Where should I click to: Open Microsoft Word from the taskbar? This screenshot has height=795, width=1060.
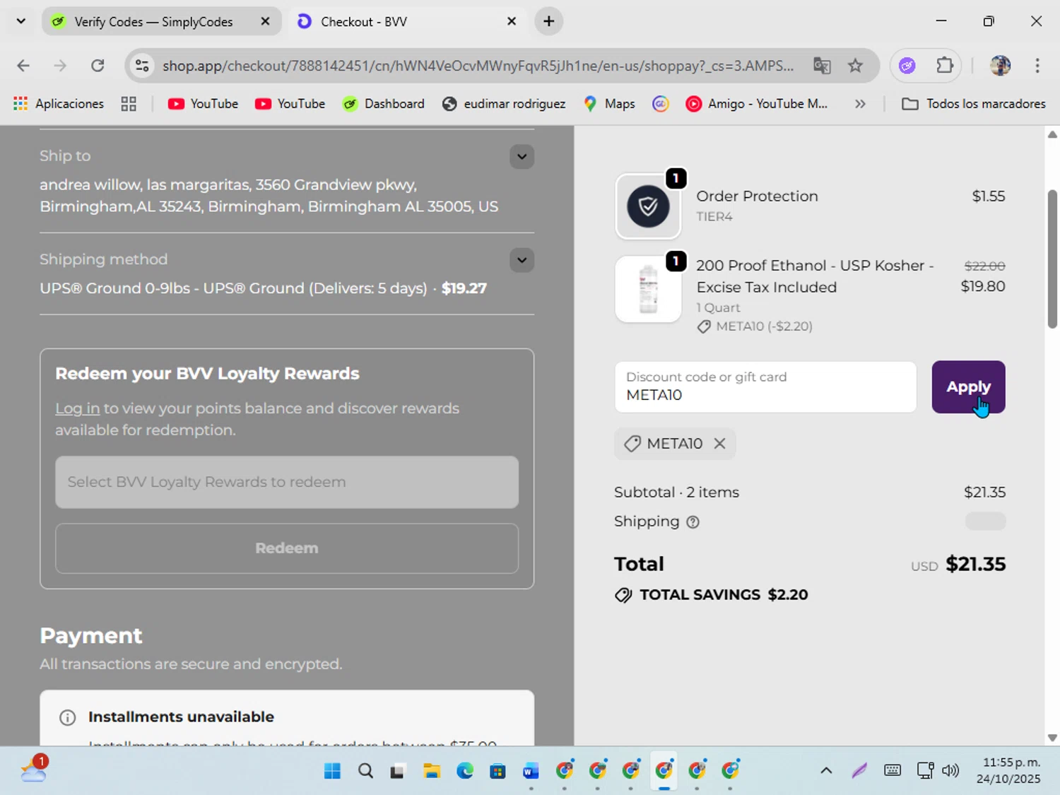[x=531, y=771]
